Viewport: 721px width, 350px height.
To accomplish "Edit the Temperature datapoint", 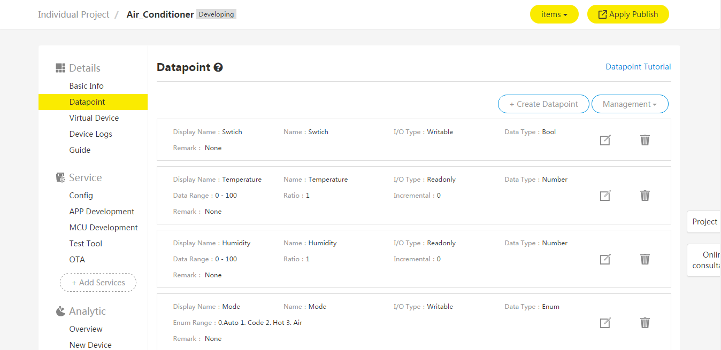I will coord(605,196).
